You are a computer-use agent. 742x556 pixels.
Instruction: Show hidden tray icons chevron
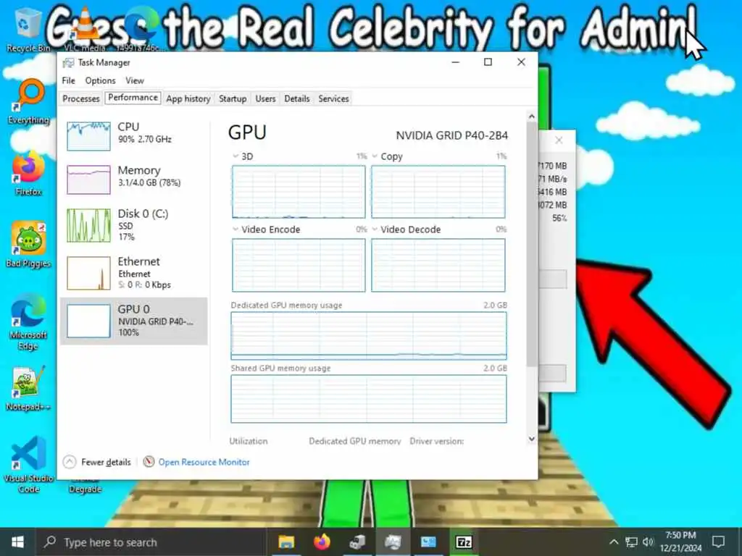(613, 542)
